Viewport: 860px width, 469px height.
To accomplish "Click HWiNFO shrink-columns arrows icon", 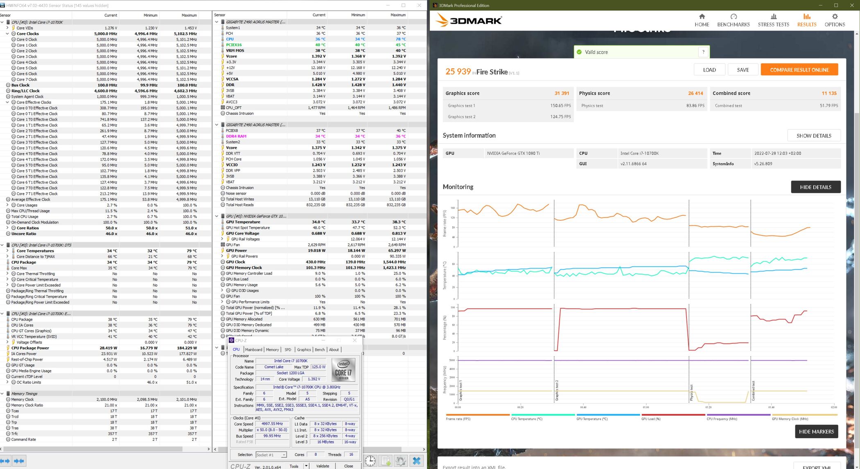I will tap(19, 461).
